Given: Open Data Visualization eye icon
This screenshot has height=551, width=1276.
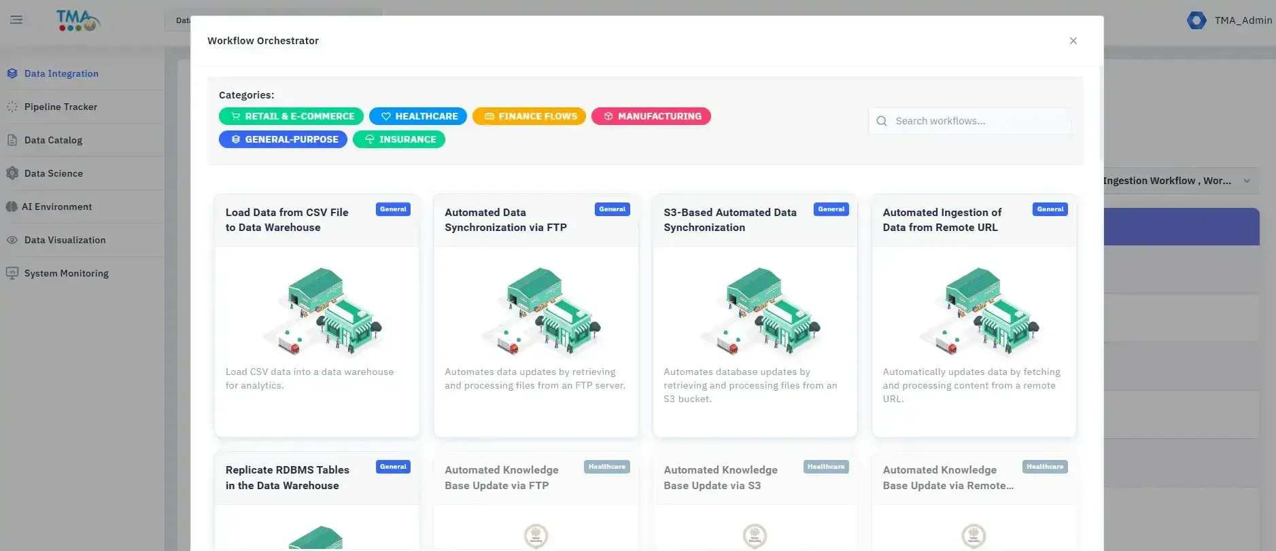Looking at the screenshot, I should point(12,240).
